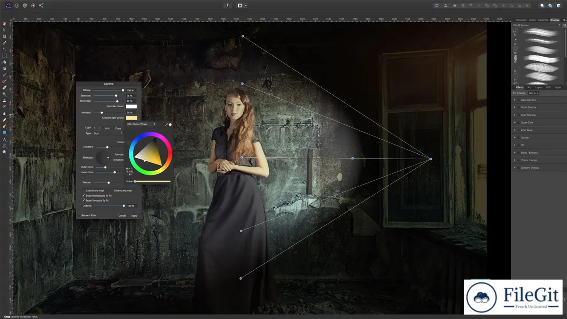
Task: Select the View (hand) tool
Action: click(x=4, y=23)
